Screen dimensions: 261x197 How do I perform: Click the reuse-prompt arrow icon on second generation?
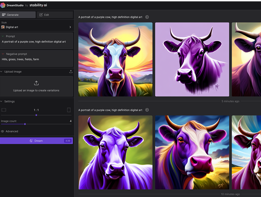(x=147, y=110)
